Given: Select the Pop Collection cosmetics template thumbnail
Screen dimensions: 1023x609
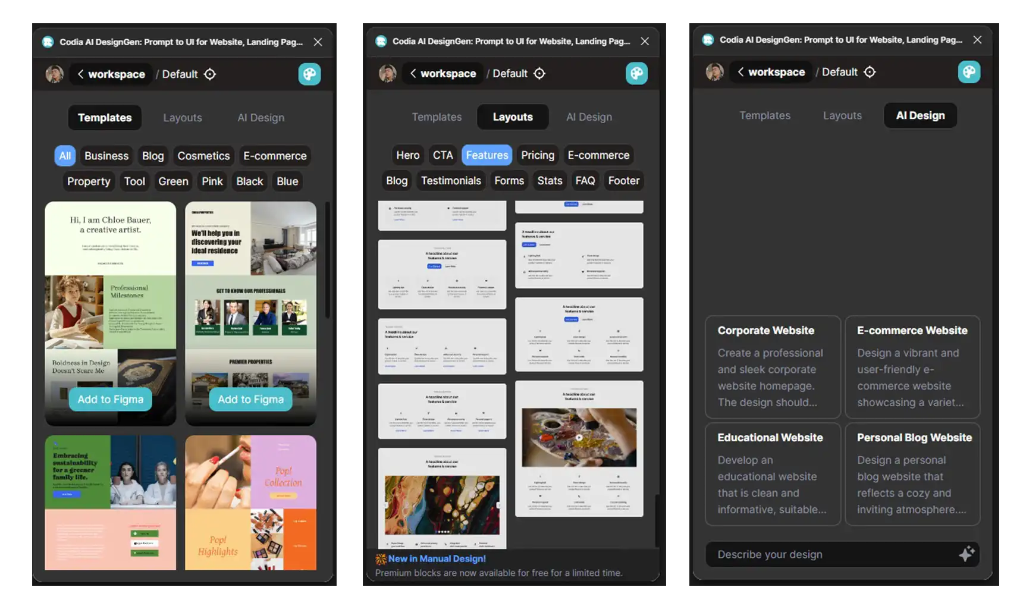Looking at the screenshot, I should pyautogui.click(x=250, y=503).
